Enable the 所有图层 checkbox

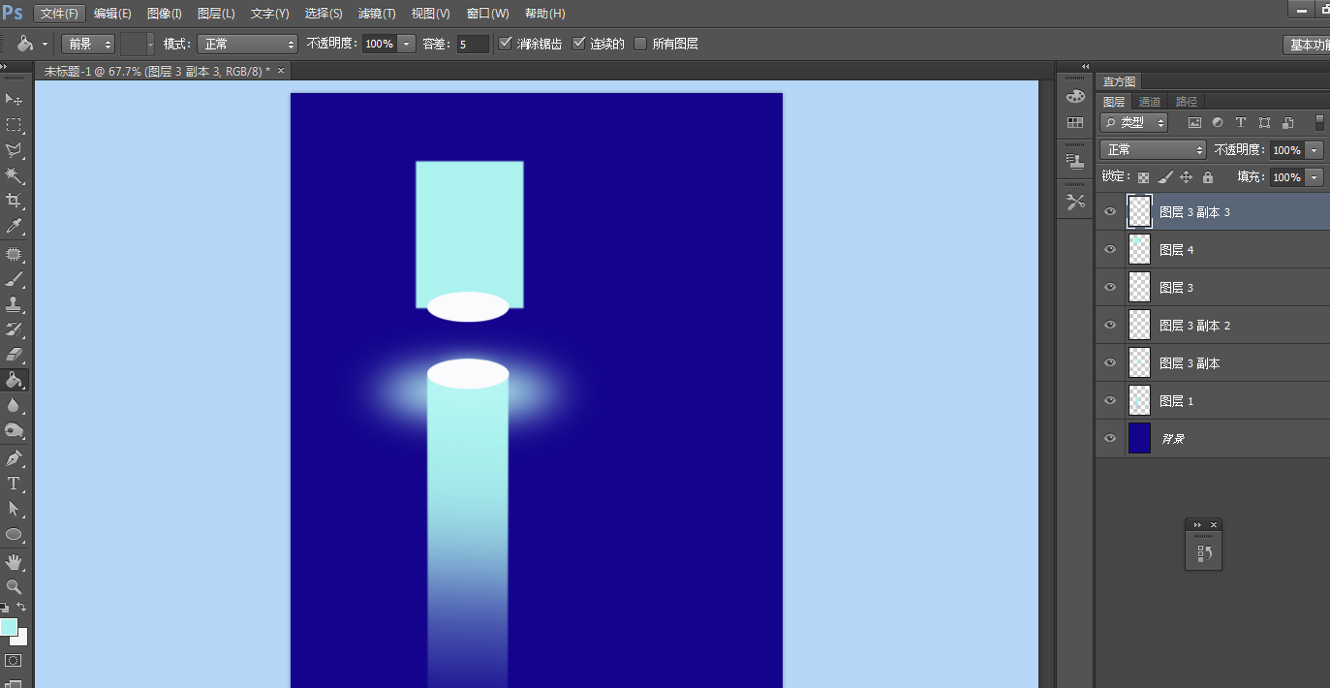pos(639,44)
